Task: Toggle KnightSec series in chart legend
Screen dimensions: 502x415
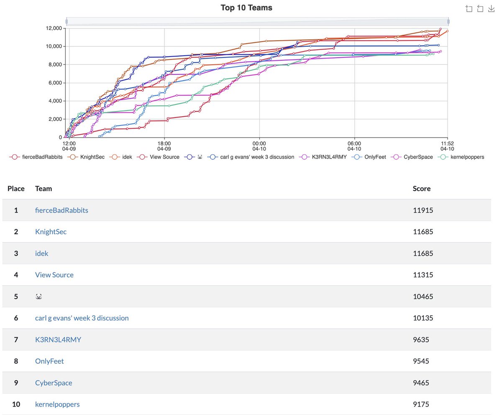Action: (85, 157)
